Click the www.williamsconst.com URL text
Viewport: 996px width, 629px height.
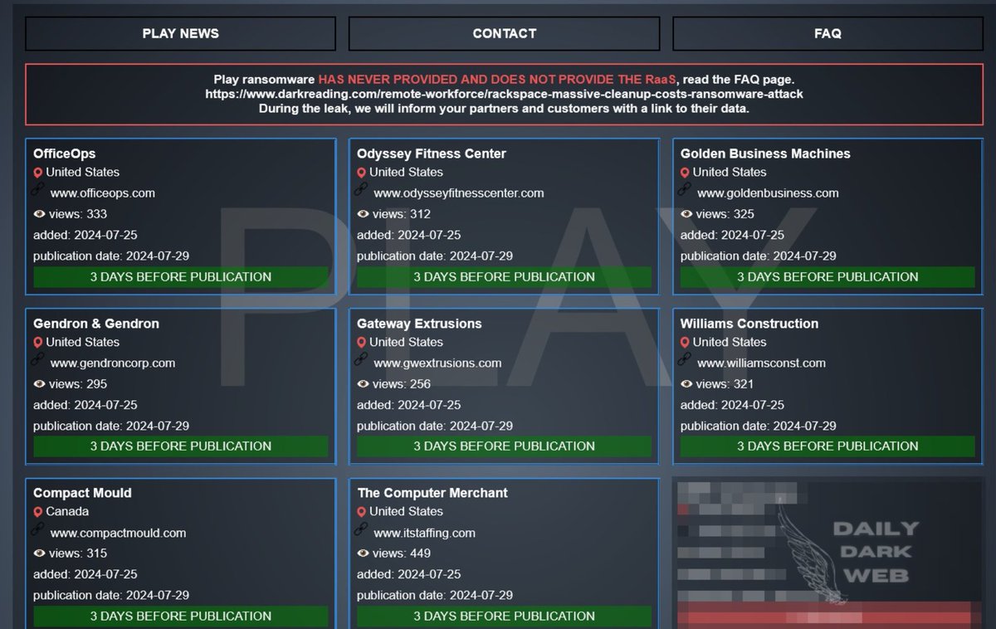coord(761,363)
